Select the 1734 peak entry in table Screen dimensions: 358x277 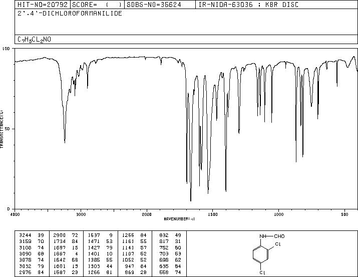[66, 241]
